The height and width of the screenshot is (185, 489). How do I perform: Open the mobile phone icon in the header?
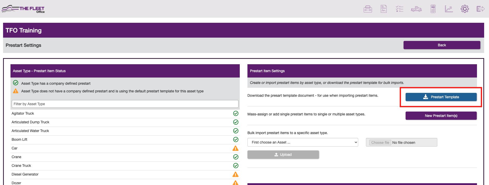(x=433, y=9)
